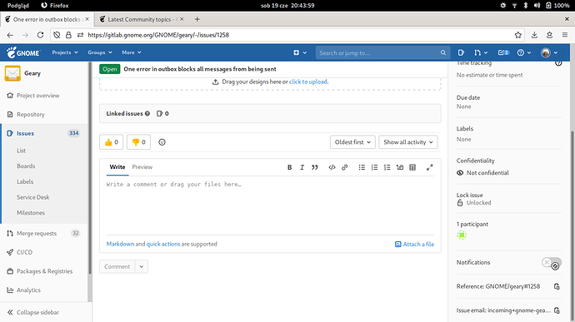Open issue Boards in sidebar
Screen dimensions: 575x322
pyautogui.click(x=26, y=166)
